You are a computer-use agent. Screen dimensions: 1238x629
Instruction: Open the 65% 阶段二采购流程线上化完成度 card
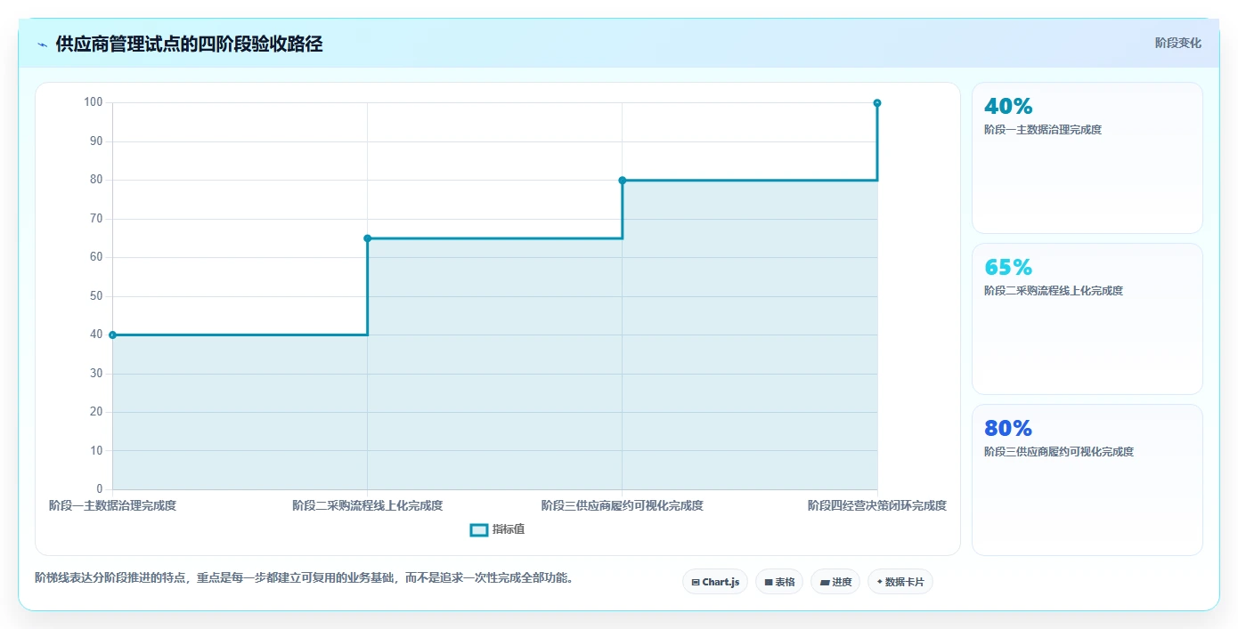coord(1087,319)
